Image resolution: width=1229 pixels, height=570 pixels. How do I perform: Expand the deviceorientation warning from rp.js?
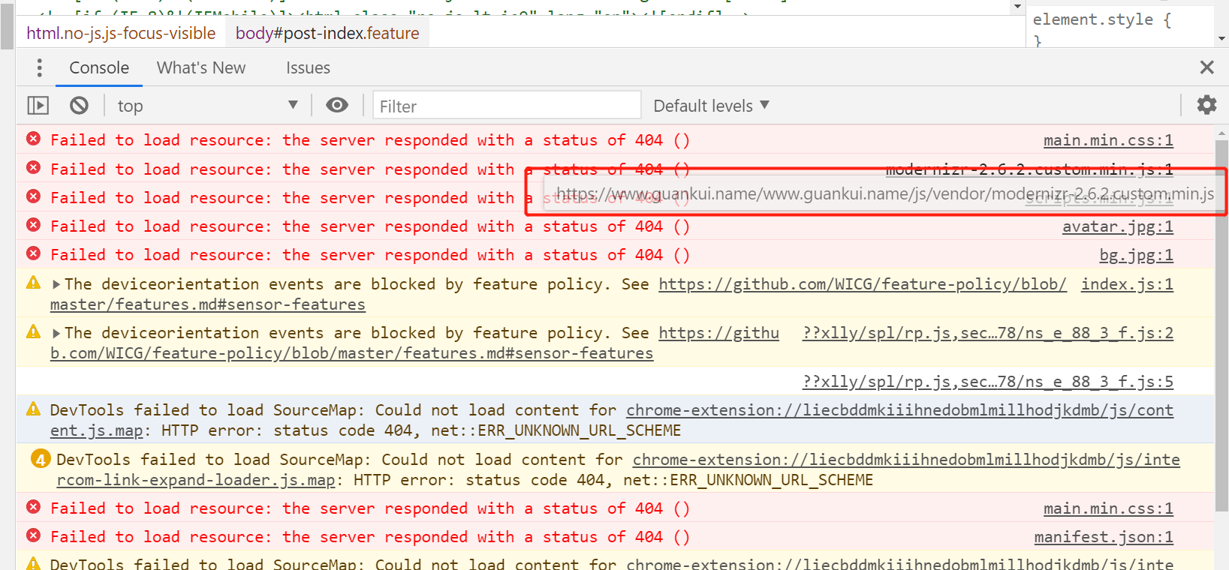click(x=56, y=333)
